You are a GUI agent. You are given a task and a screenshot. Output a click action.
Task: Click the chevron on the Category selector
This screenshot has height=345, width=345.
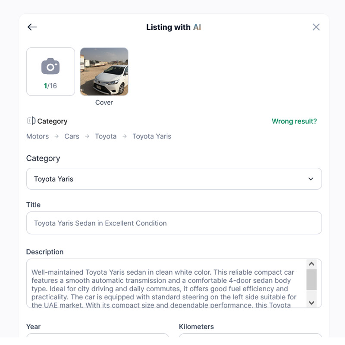point(310,179)
